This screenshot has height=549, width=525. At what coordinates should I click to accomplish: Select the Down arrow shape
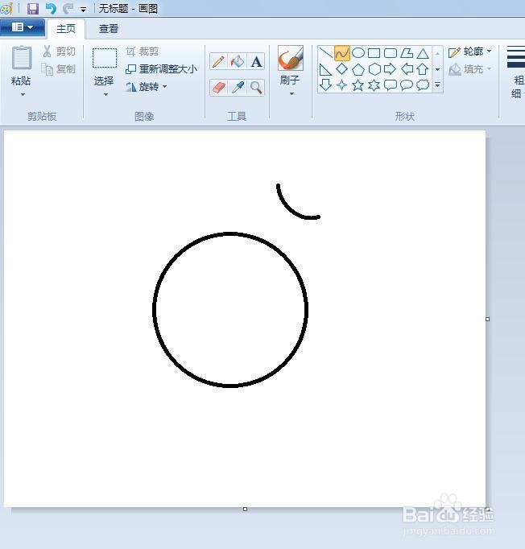(326, 85)
